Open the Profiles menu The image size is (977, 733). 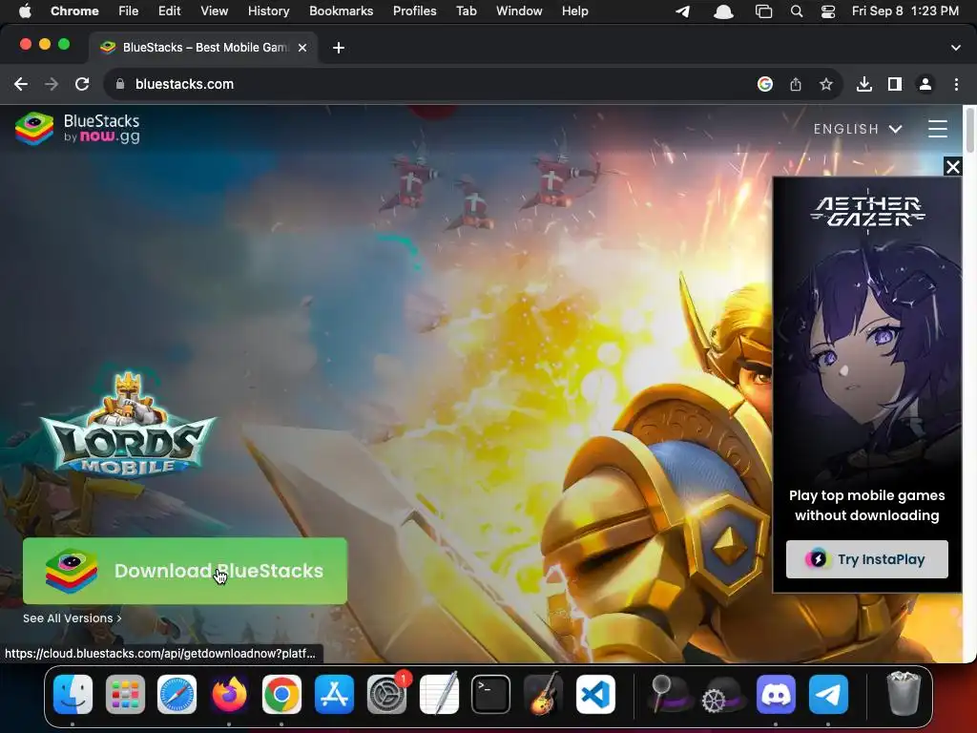click(414, 11)
